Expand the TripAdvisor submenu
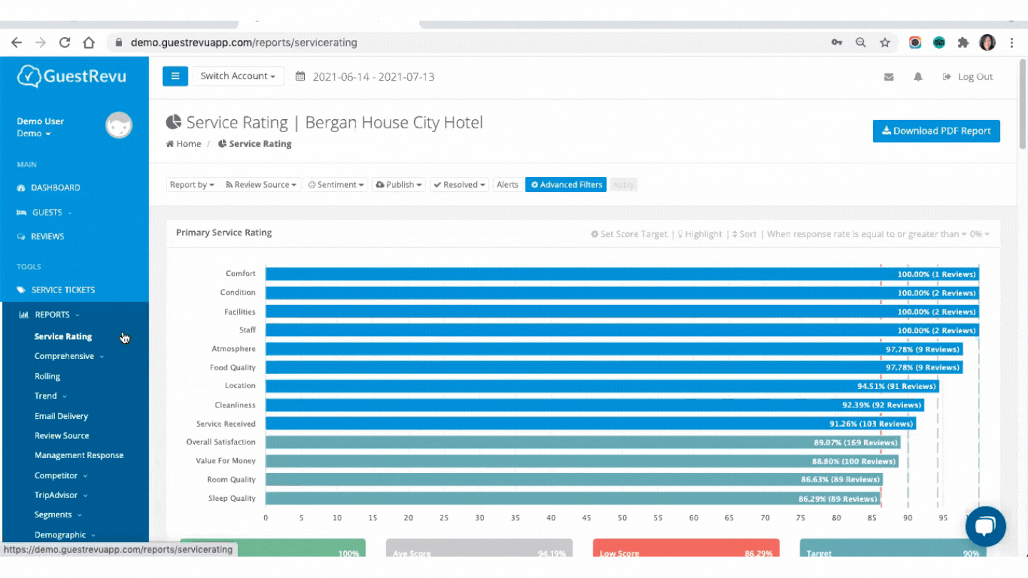Screen dimensions: 1028x578 pos(61,495)
